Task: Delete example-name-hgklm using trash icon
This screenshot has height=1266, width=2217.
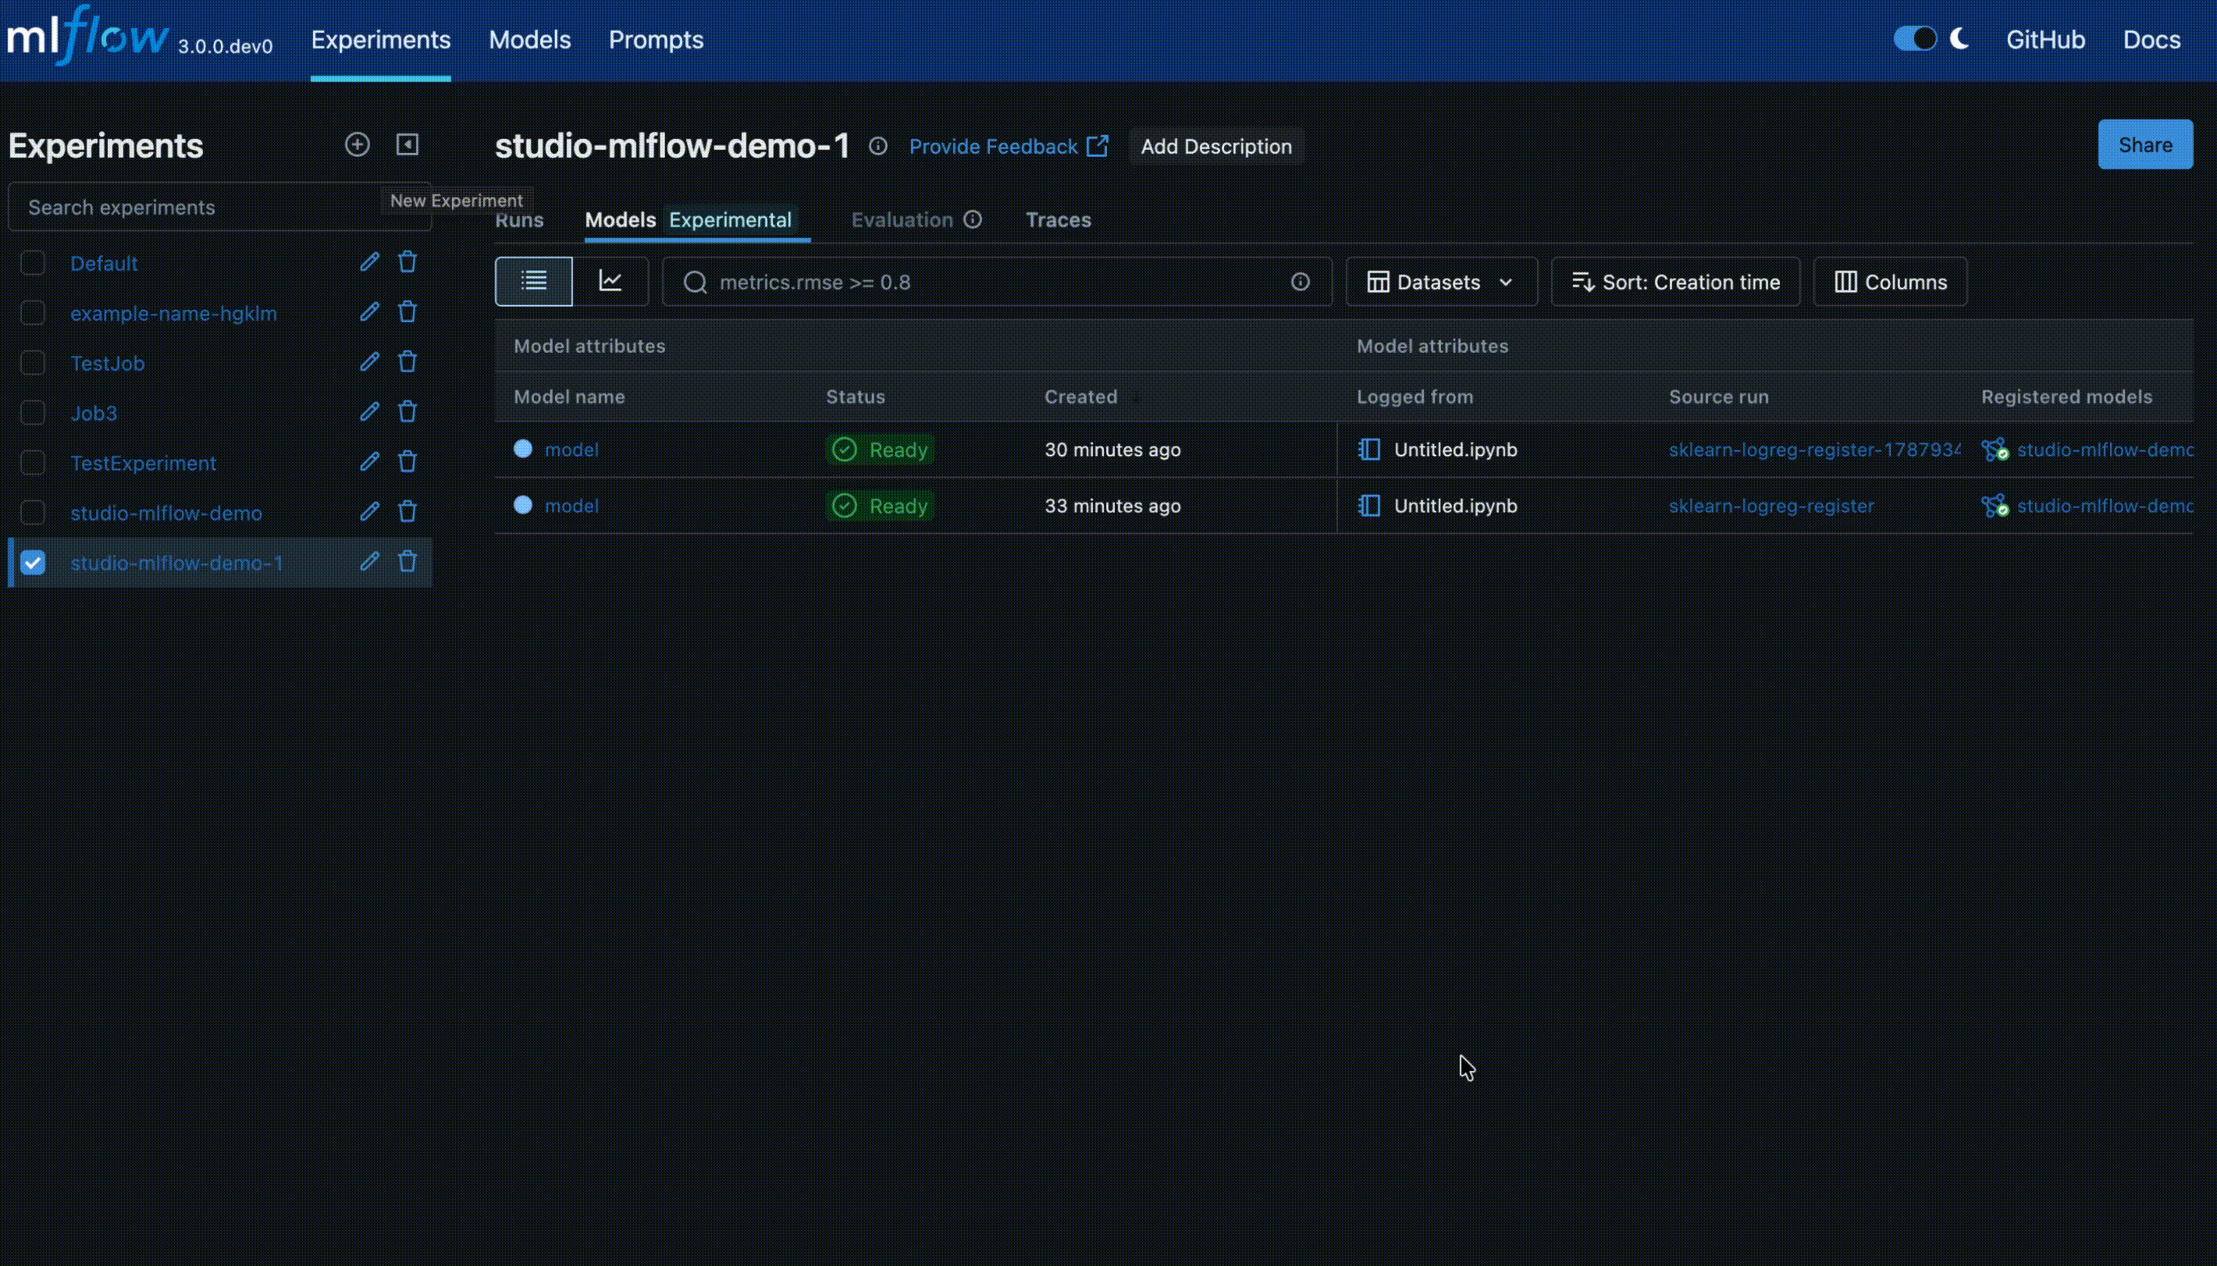Action: (407, 311)
